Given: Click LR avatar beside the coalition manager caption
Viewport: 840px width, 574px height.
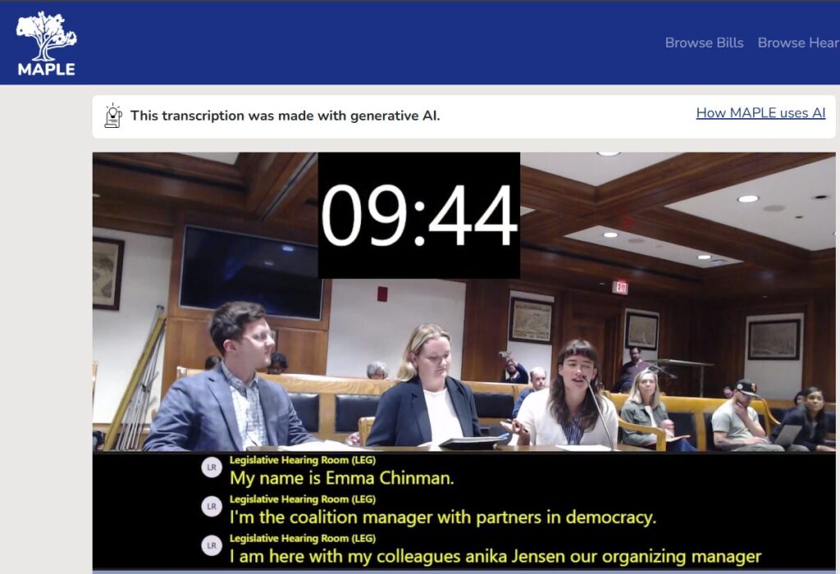Looking at the screenshot, I should [x=212, y=507].
